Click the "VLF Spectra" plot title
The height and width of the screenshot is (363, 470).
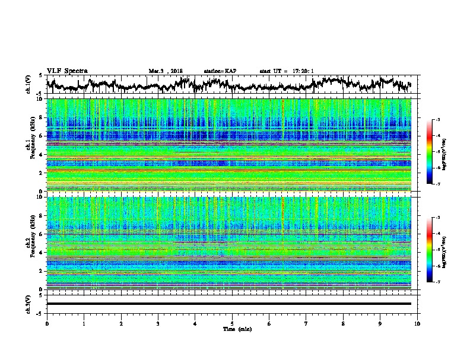pyautogui.click(x=67, y=71)
